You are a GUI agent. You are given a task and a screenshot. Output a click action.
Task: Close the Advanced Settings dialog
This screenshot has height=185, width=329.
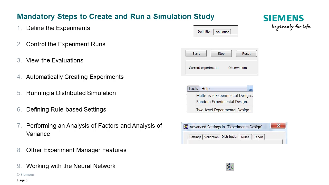coord(278,126)
